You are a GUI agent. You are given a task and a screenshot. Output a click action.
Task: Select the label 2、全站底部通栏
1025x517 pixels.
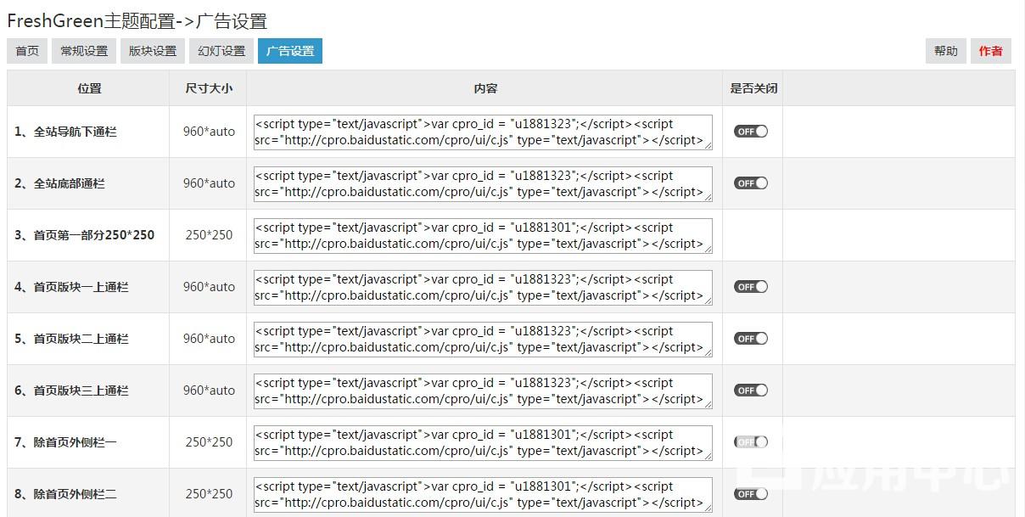pos(59,183)
